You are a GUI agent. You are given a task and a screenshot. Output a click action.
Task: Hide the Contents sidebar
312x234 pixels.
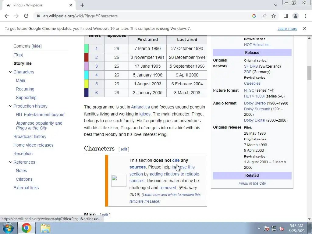pyautogui.click(x=37, y=46)
